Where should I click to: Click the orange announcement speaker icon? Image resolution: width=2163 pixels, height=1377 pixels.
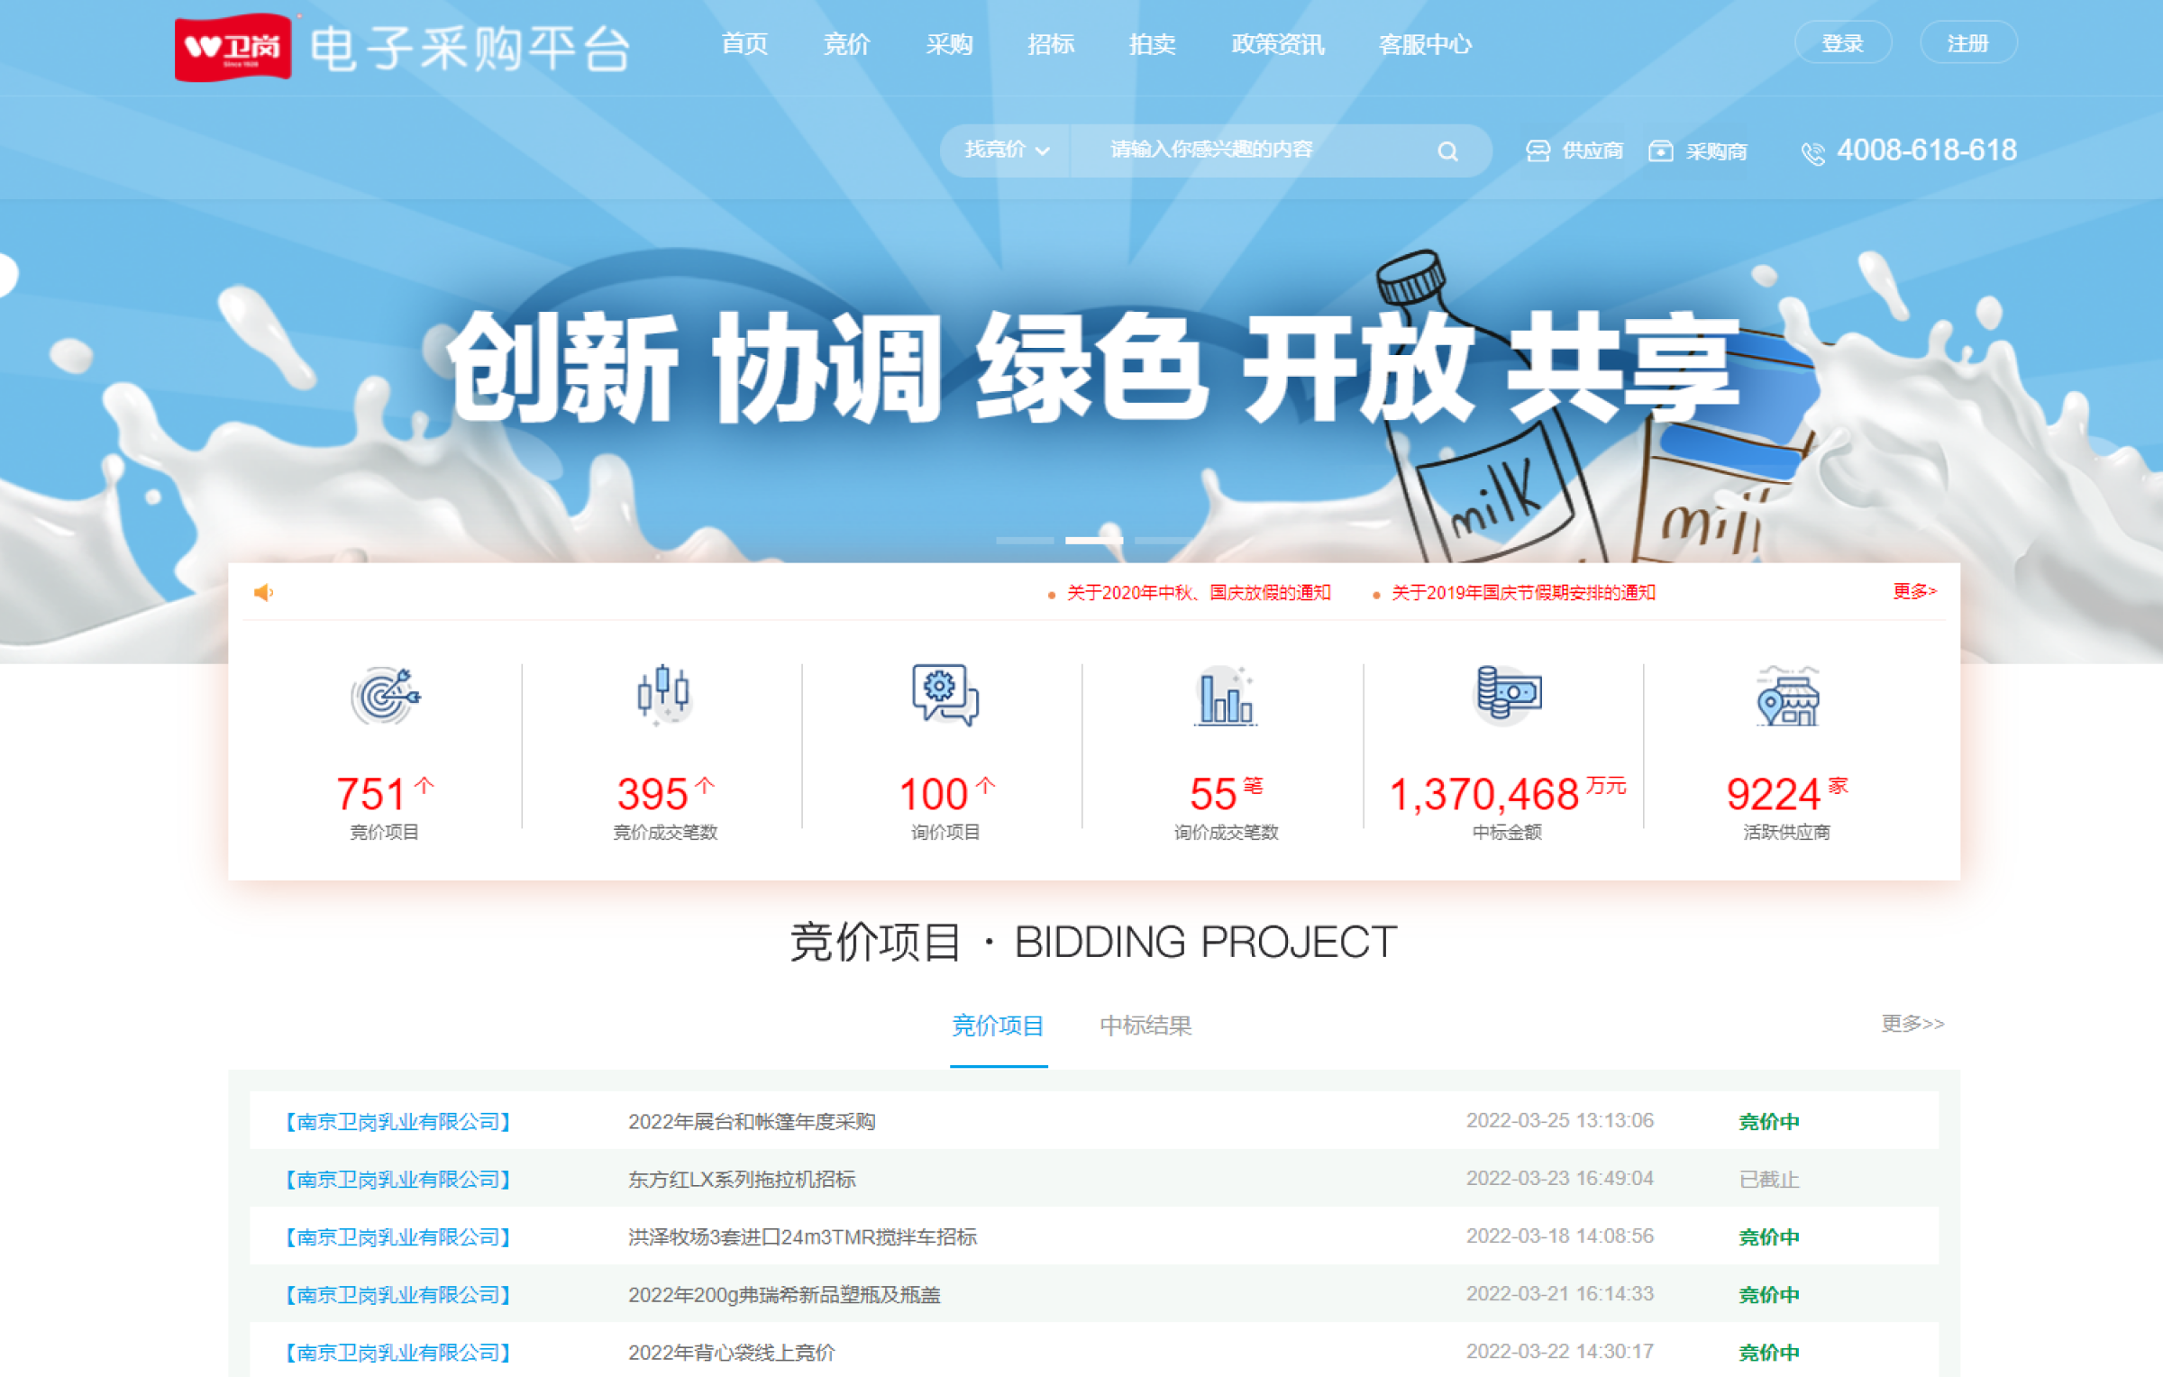(263, 592)
